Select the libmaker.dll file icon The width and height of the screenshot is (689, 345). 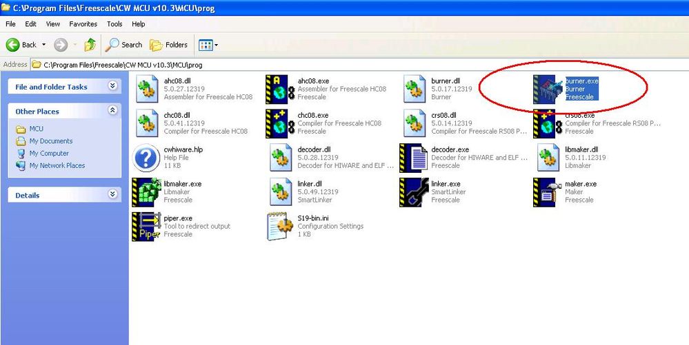click(548, 158)
